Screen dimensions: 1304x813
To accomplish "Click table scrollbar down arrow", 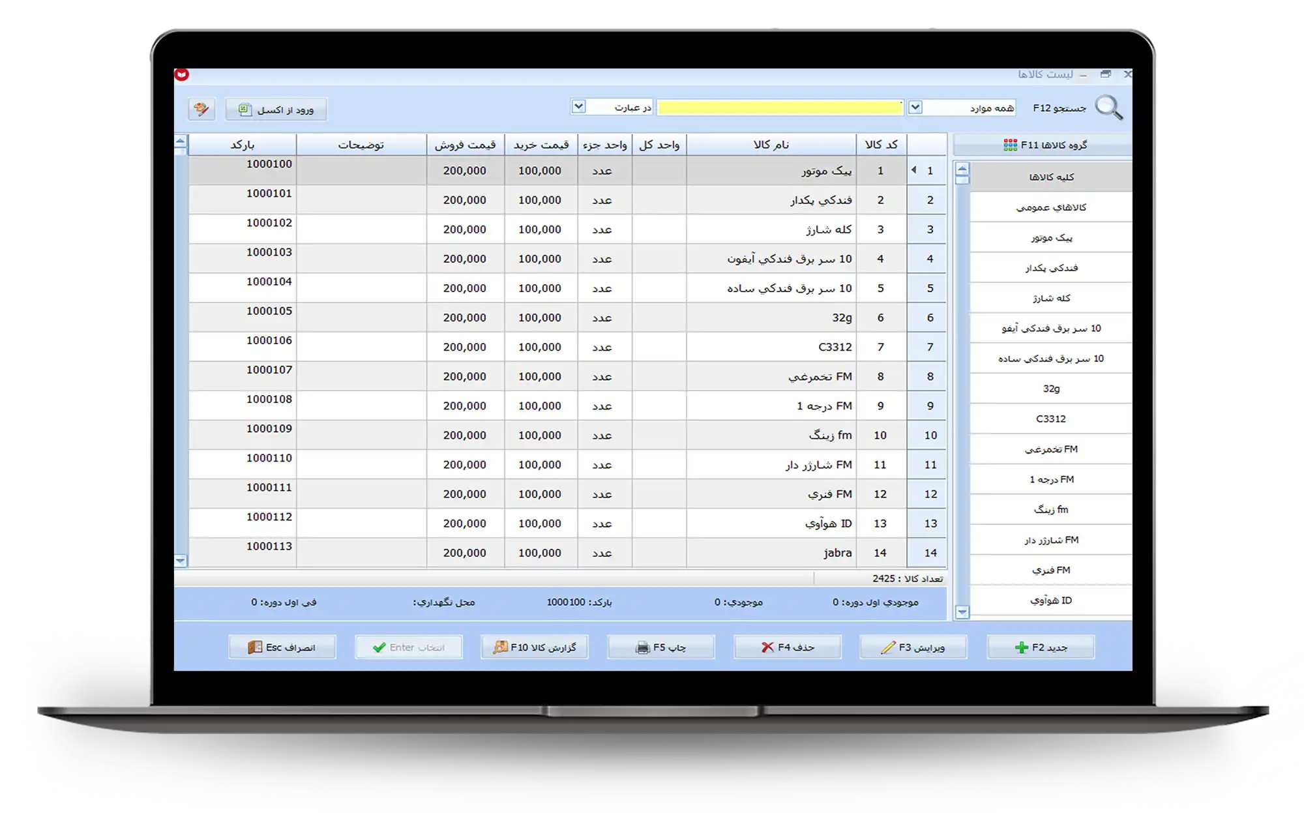I will click(181, 561).
